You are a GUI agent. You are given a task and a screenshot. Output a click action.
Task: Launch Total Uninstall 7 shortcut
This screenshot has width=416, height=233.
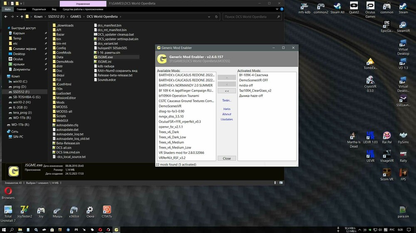click(x=8, y=214)
